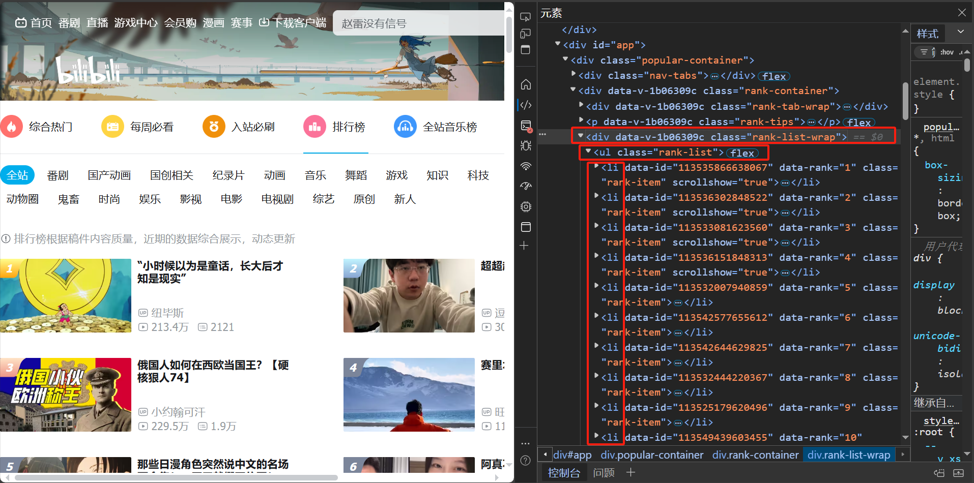
Task: Open the 直播 navigation link
Action: pyautogui.click(x=97, y=23)
